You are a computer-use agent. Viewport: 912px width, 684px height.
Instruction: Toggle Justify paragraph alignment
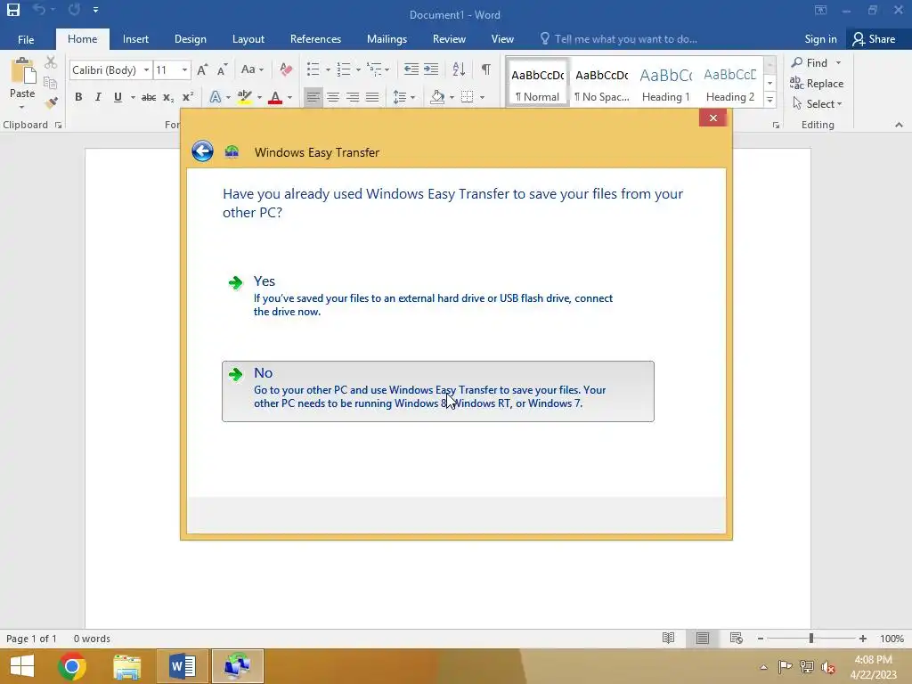point(372,97)
